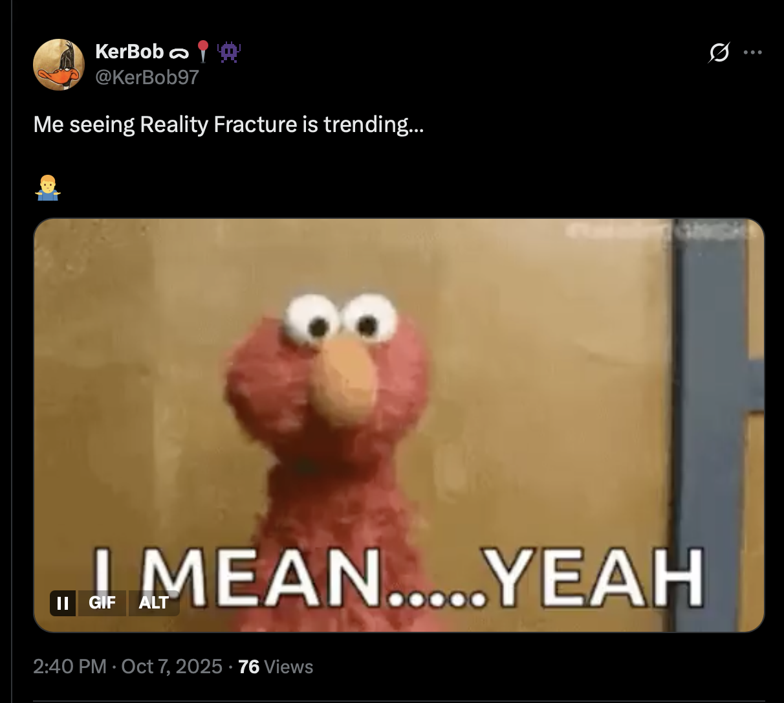
Task: Click the faded watermark in the GIF corner
Action: click(x=661, y=230)
